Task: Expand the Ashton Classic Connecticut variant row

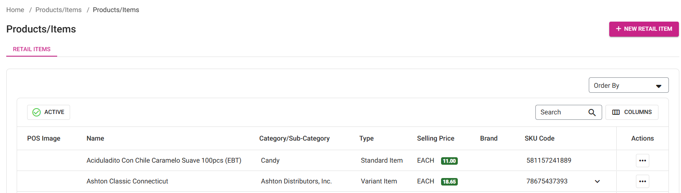Action: (x=597, y=181)
